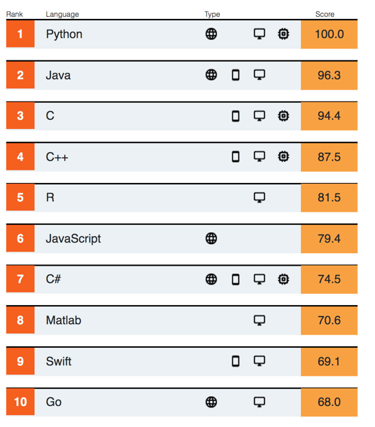Click the desktop monitor icon in R row
Screen dimensions: 375x427
pos(260,198)
